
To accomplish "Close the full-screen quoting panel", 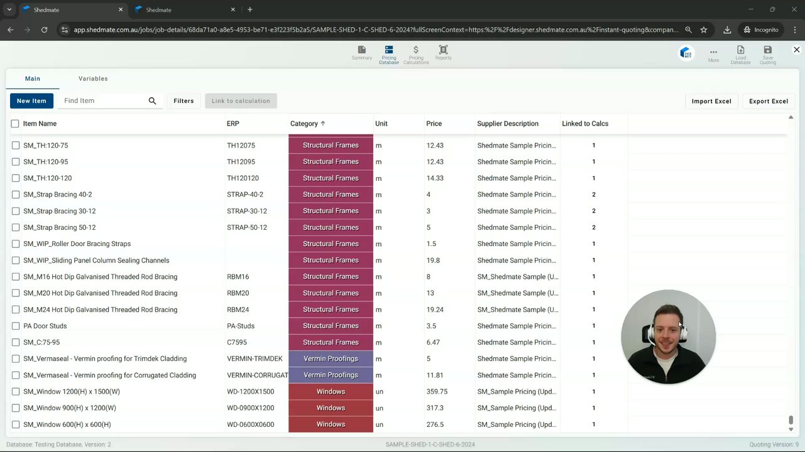I will click(x=796, y=50).
